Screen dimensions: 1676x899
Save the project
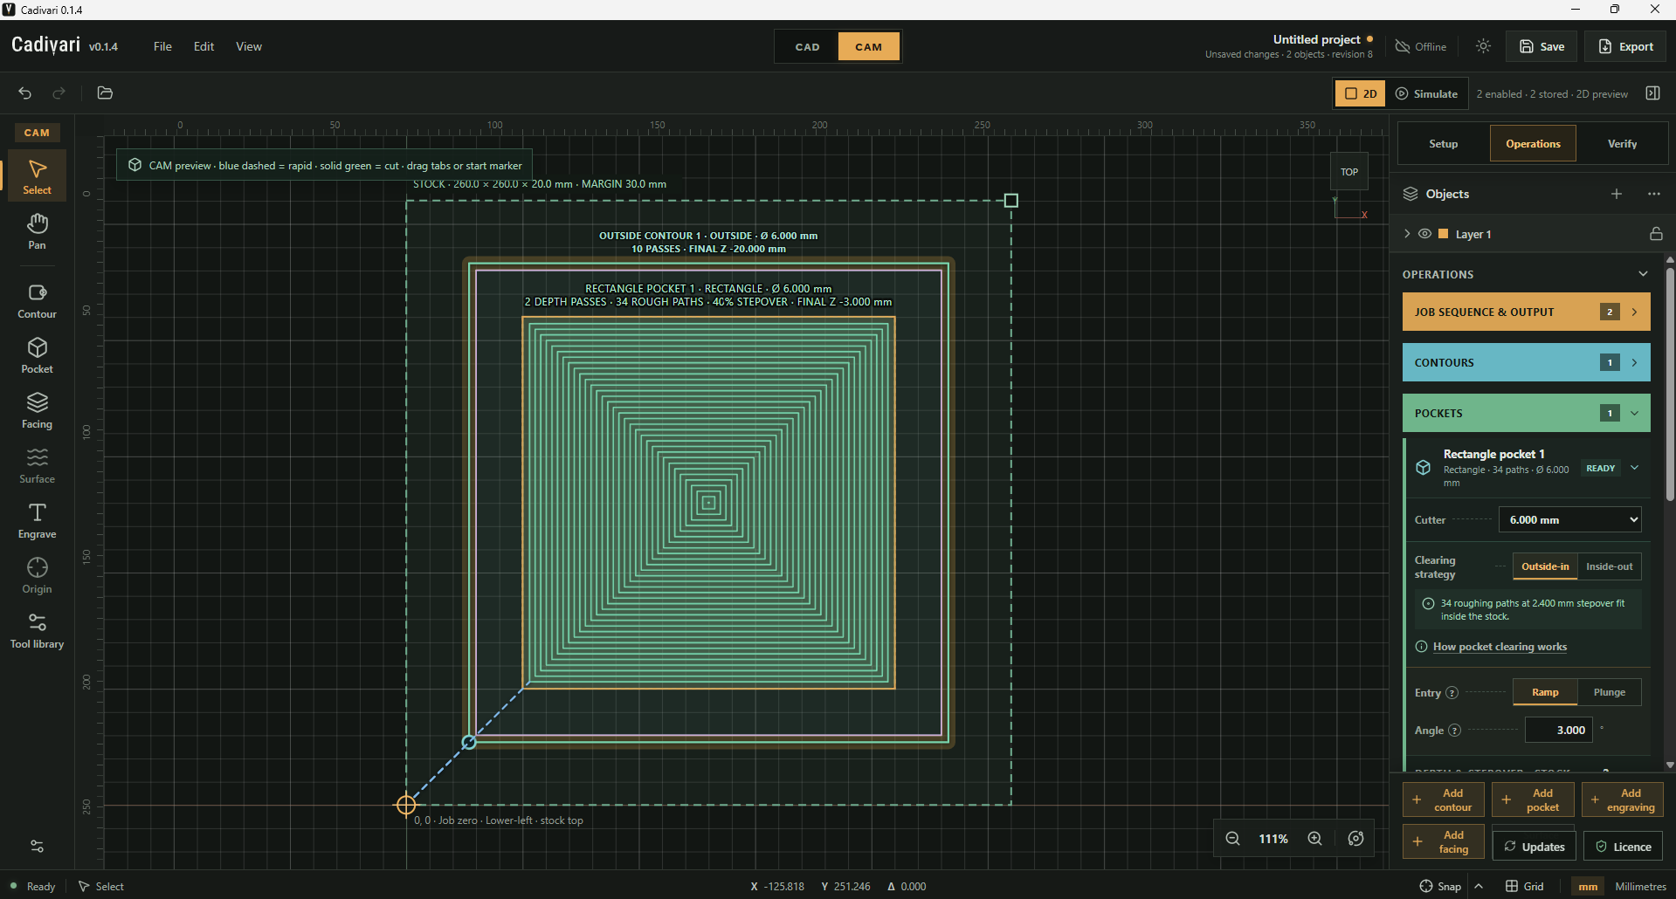[x=1542, y=46]
